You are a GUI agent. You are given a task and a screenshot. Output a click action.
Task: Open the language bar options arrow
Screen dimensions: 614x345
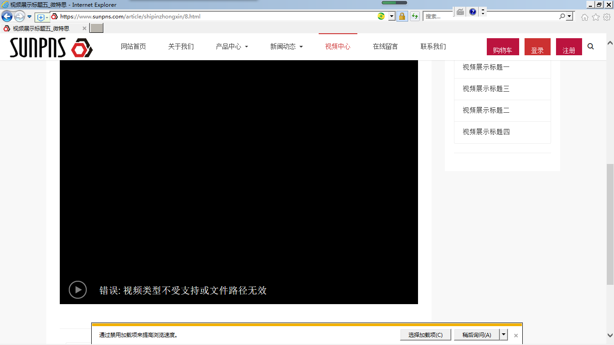point(483,12)
